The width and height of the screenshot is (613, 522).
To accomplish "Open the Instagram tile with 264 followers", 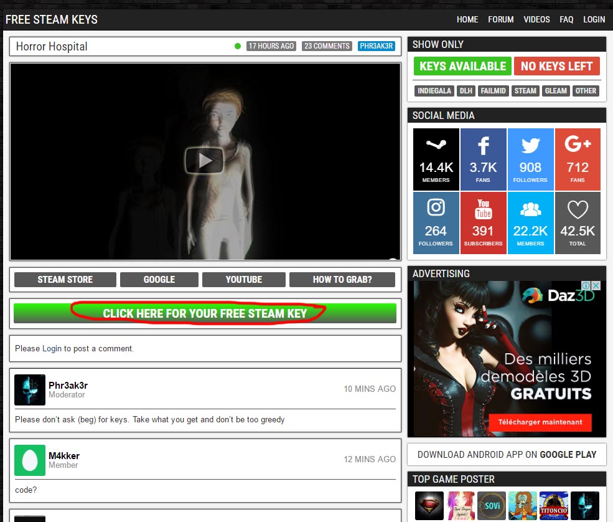I will tap(436, 222).
